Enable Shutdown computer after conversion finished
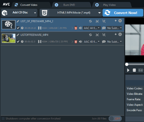Image resolution: width=144 pixels, height=122 pixels. click(3, 118)
